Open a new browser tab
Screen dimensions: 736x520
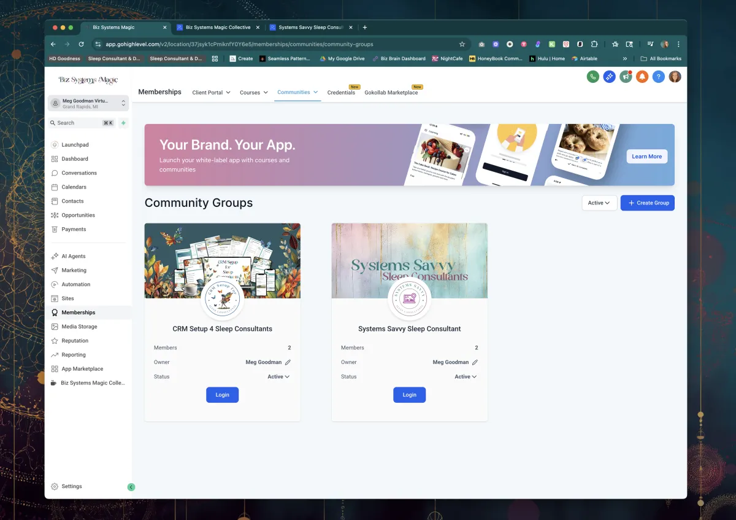[365, 28]
